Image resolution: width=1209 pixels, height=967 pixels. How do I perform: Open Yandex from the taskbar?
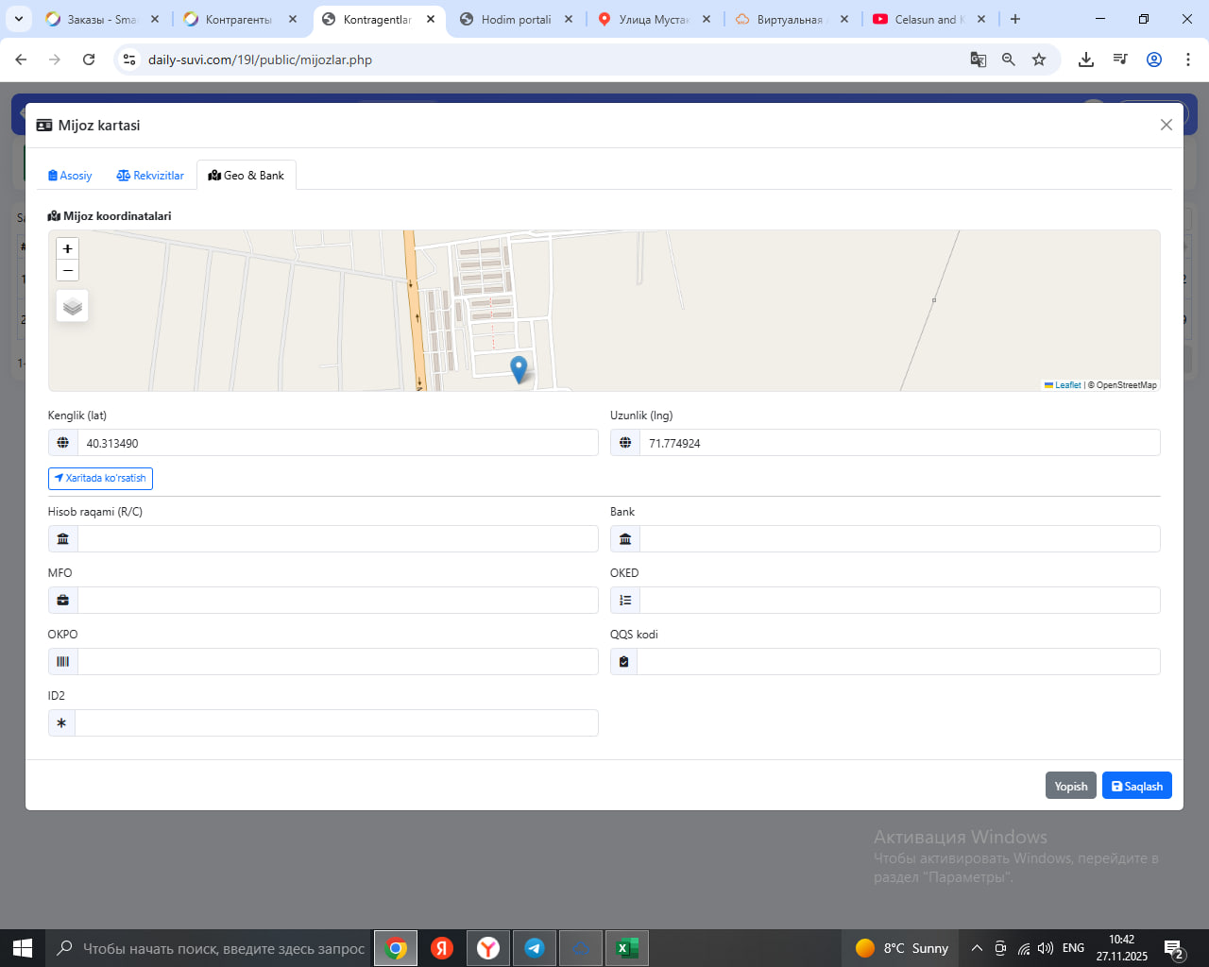coord(442,948)
